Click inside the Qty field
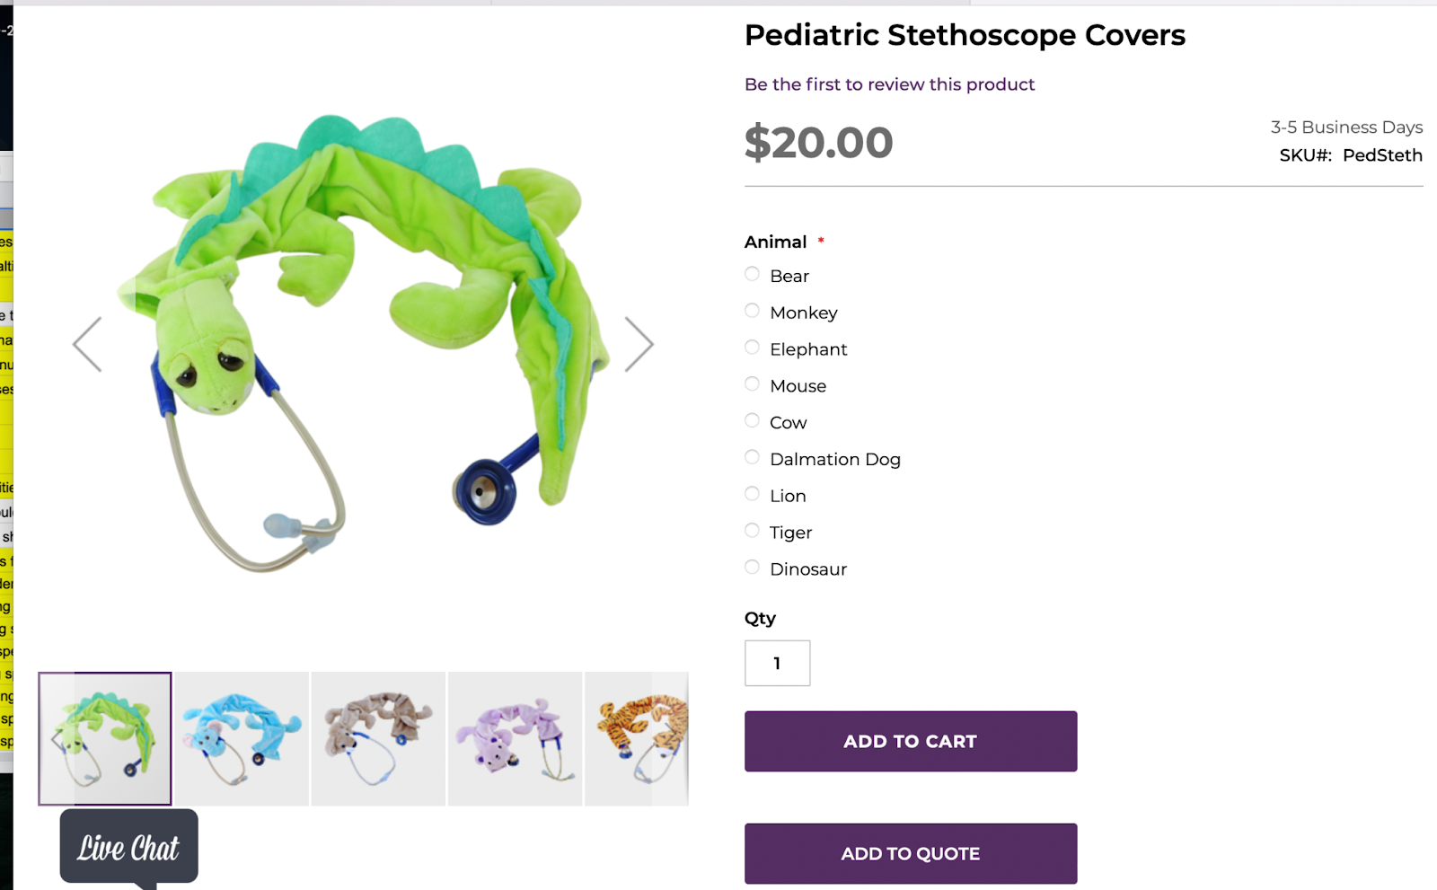 pos(776,663)
